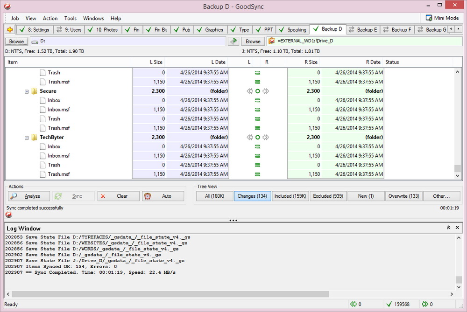Screen dimensions: 467x312
Task: Click the yellow plus New Job icon
Action: (x=10, y=29)
